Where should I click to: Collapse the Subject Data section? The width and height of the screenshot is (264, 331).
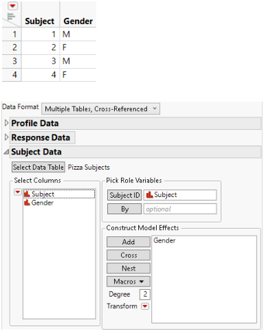(x=6, y=152)
